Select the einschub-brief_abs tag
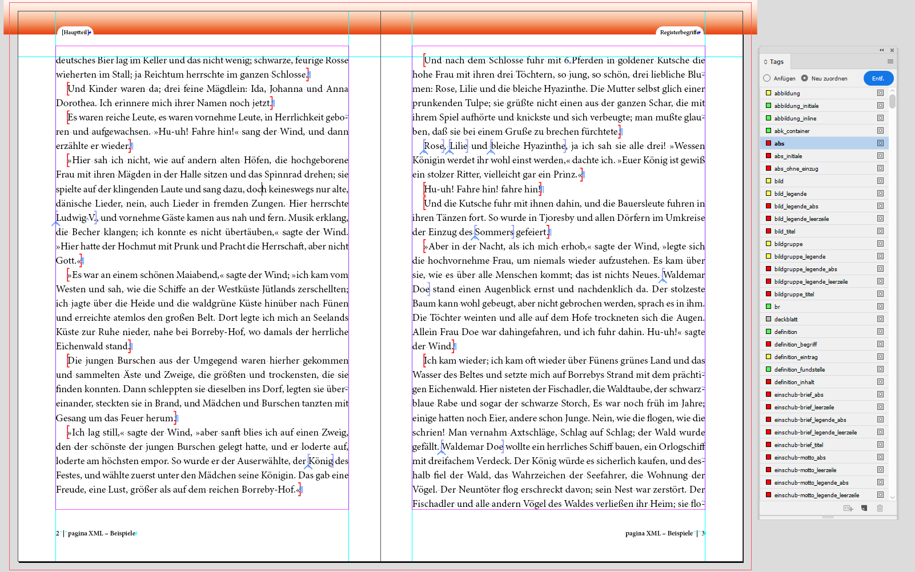Viewport: 915px width, 572px height. pyautogui.click(x=824, y=394)
